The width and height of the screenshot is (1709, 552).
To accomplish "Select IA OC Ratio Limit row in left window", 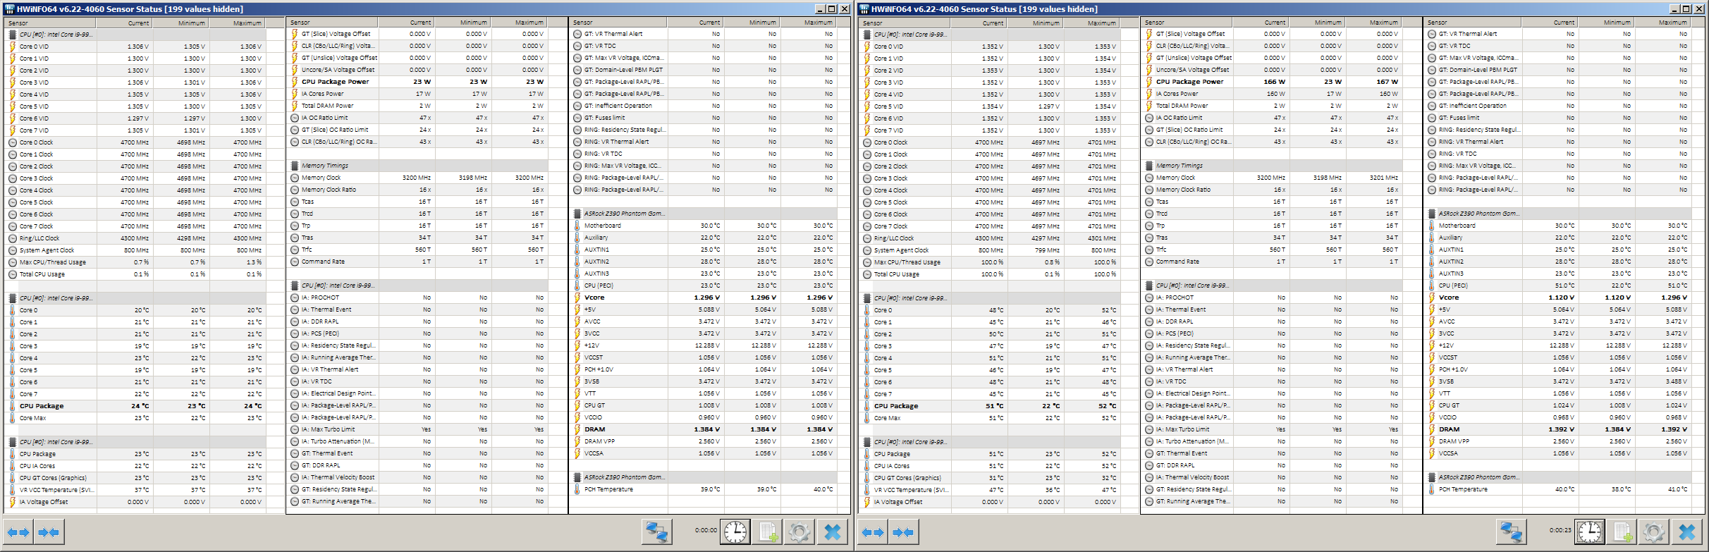I will (x=418, y=118).
